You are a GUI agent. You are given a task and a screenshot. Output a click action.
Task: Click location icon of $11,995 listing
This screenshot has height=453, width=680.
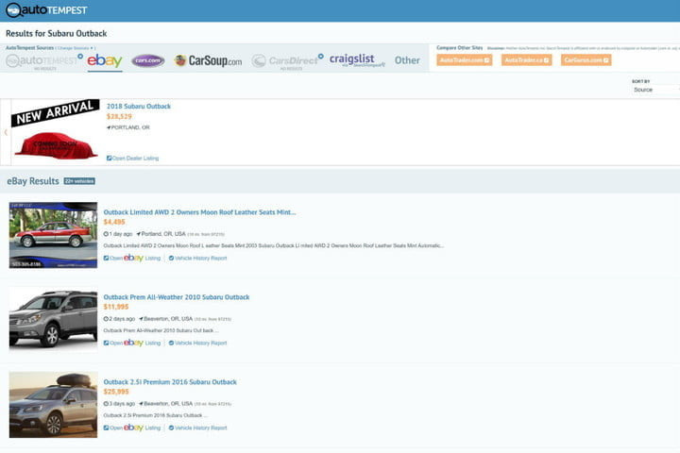[x=141, y=319]
